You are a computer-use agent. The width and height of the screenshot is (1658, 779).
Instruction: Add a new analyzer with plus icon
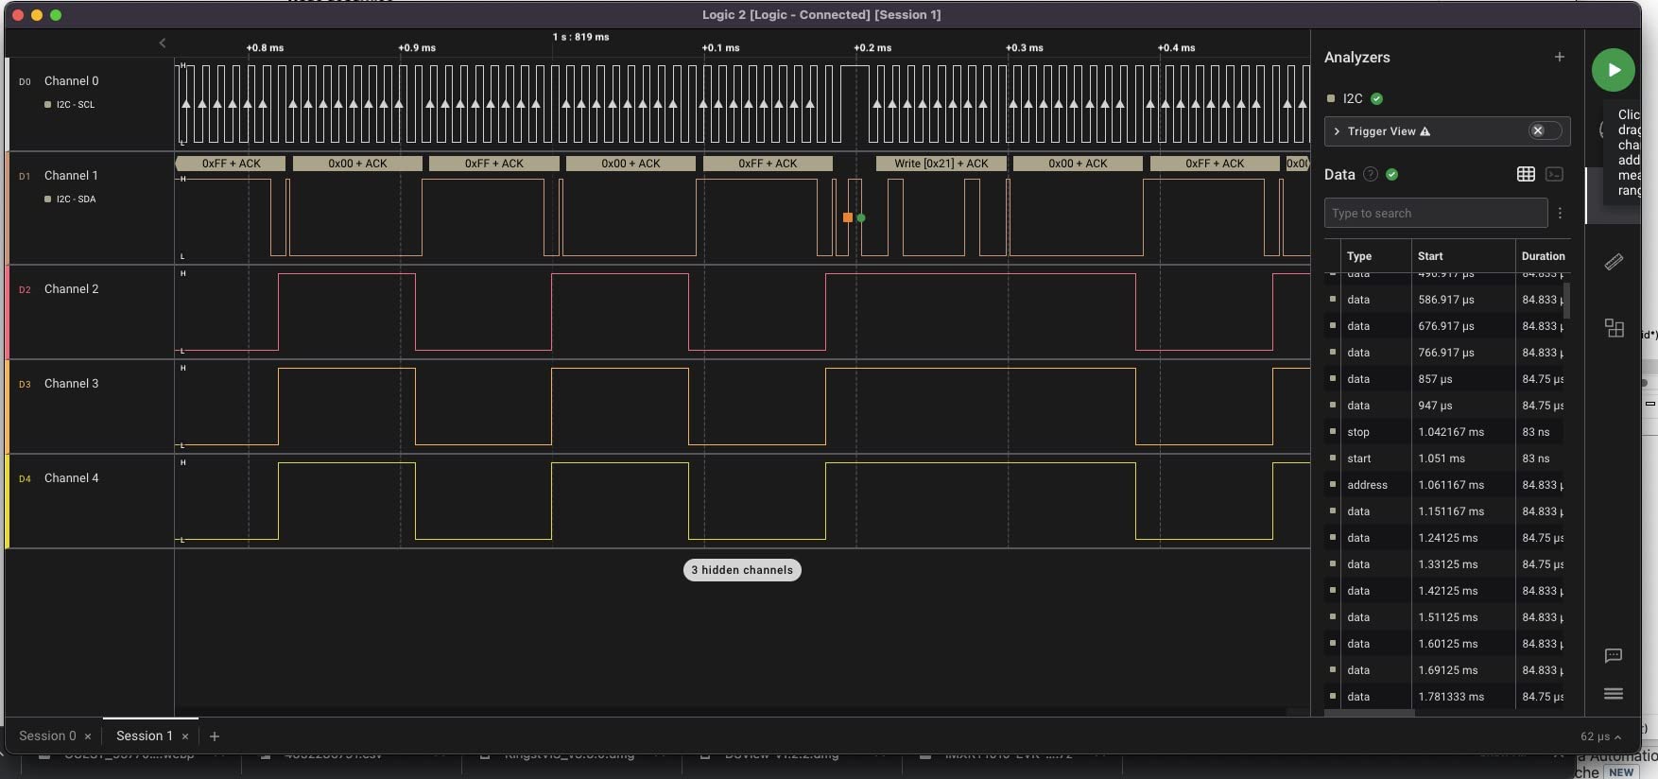(1560, 57)
